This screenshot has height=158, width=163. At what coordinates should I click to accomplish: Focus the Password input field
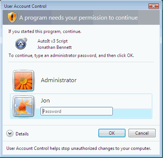coord(76,111)
